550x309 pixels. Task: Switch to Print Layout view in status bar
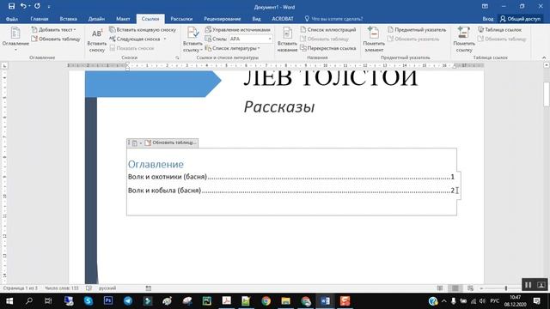[x=455, y=288]
